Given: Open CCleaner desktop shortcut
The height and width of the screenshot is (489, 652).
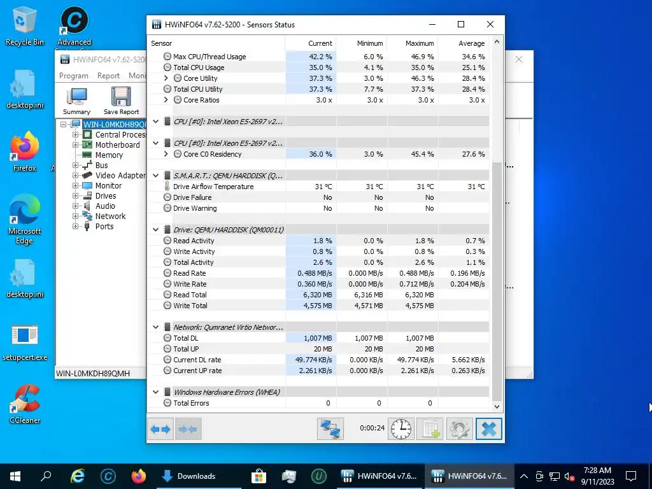Looking at the screenshot, I should tap(25, 404).
